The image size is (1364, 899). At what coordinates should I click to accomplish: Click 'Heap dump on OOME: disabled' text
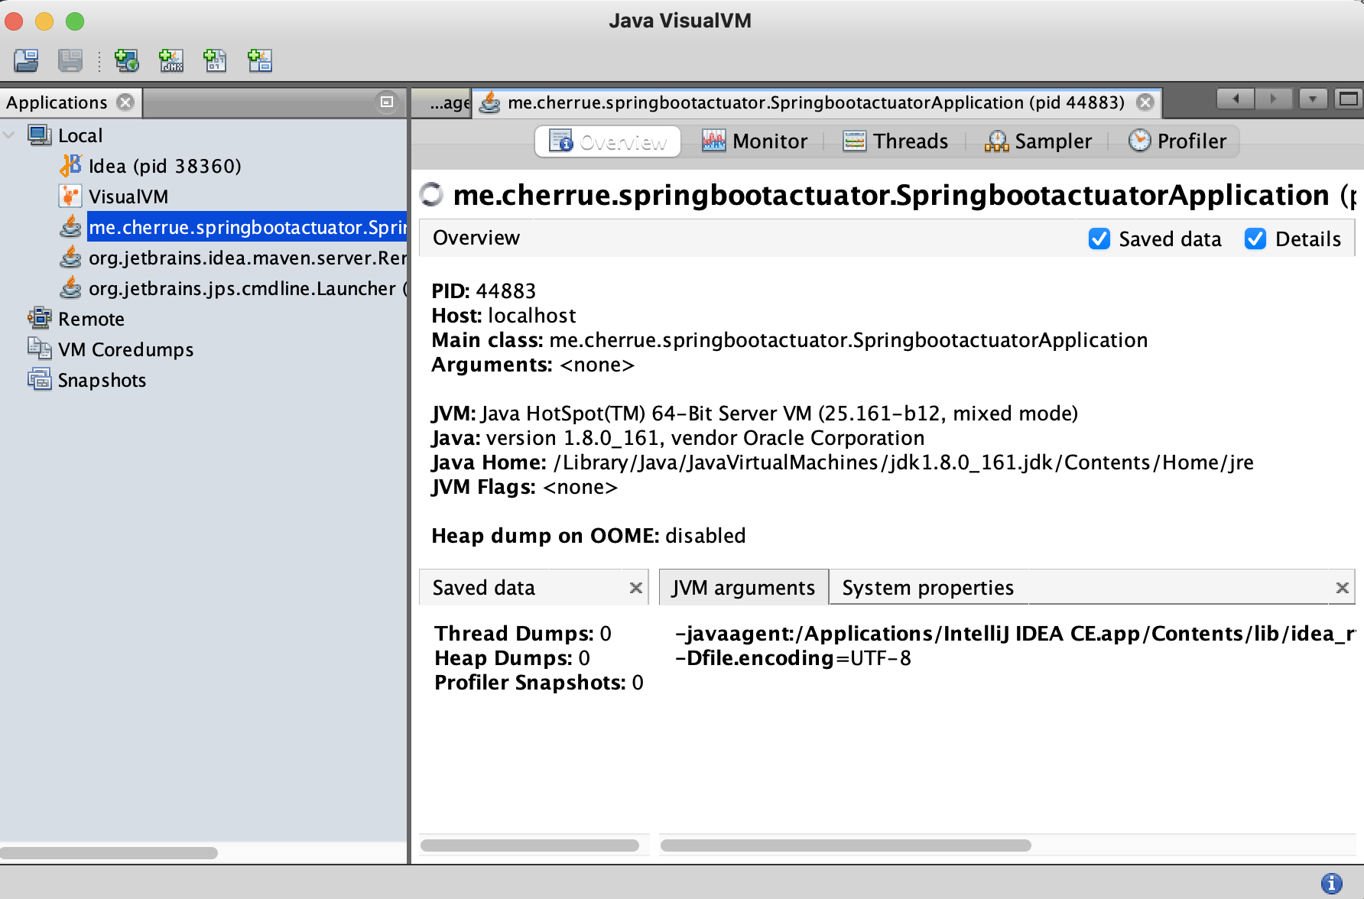coord(589,536)
